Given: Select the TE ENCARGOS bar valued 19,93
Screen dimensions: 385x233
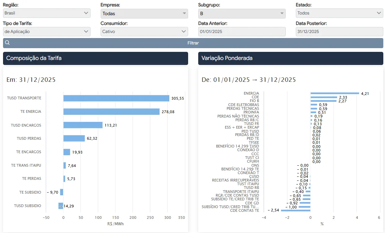Looking at the screenshot, I should click(x=67, y=152).
